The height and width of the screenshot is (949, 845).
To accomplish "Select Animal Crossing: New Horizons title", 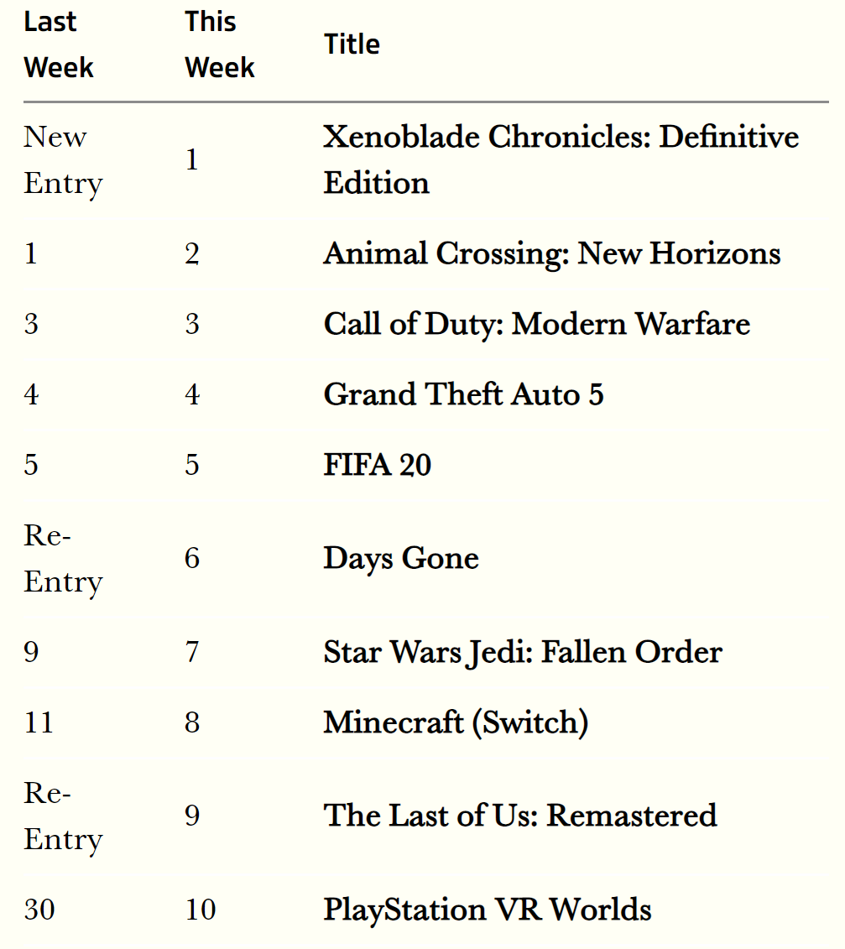I will [x=552, y=253].
